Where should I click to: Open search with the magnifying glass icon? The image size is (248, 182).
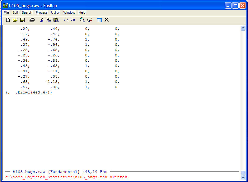point(82,20)
